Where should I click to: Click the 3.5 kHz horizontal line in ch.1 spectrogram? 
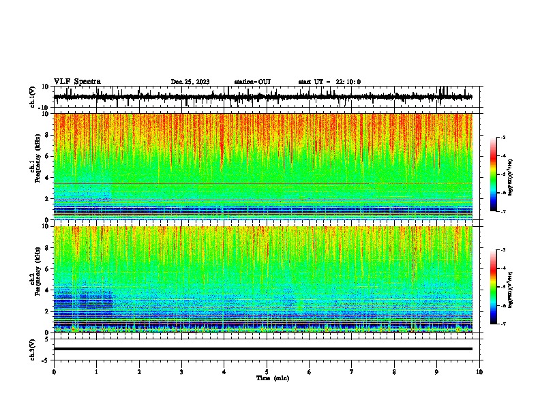coord(263,183)
